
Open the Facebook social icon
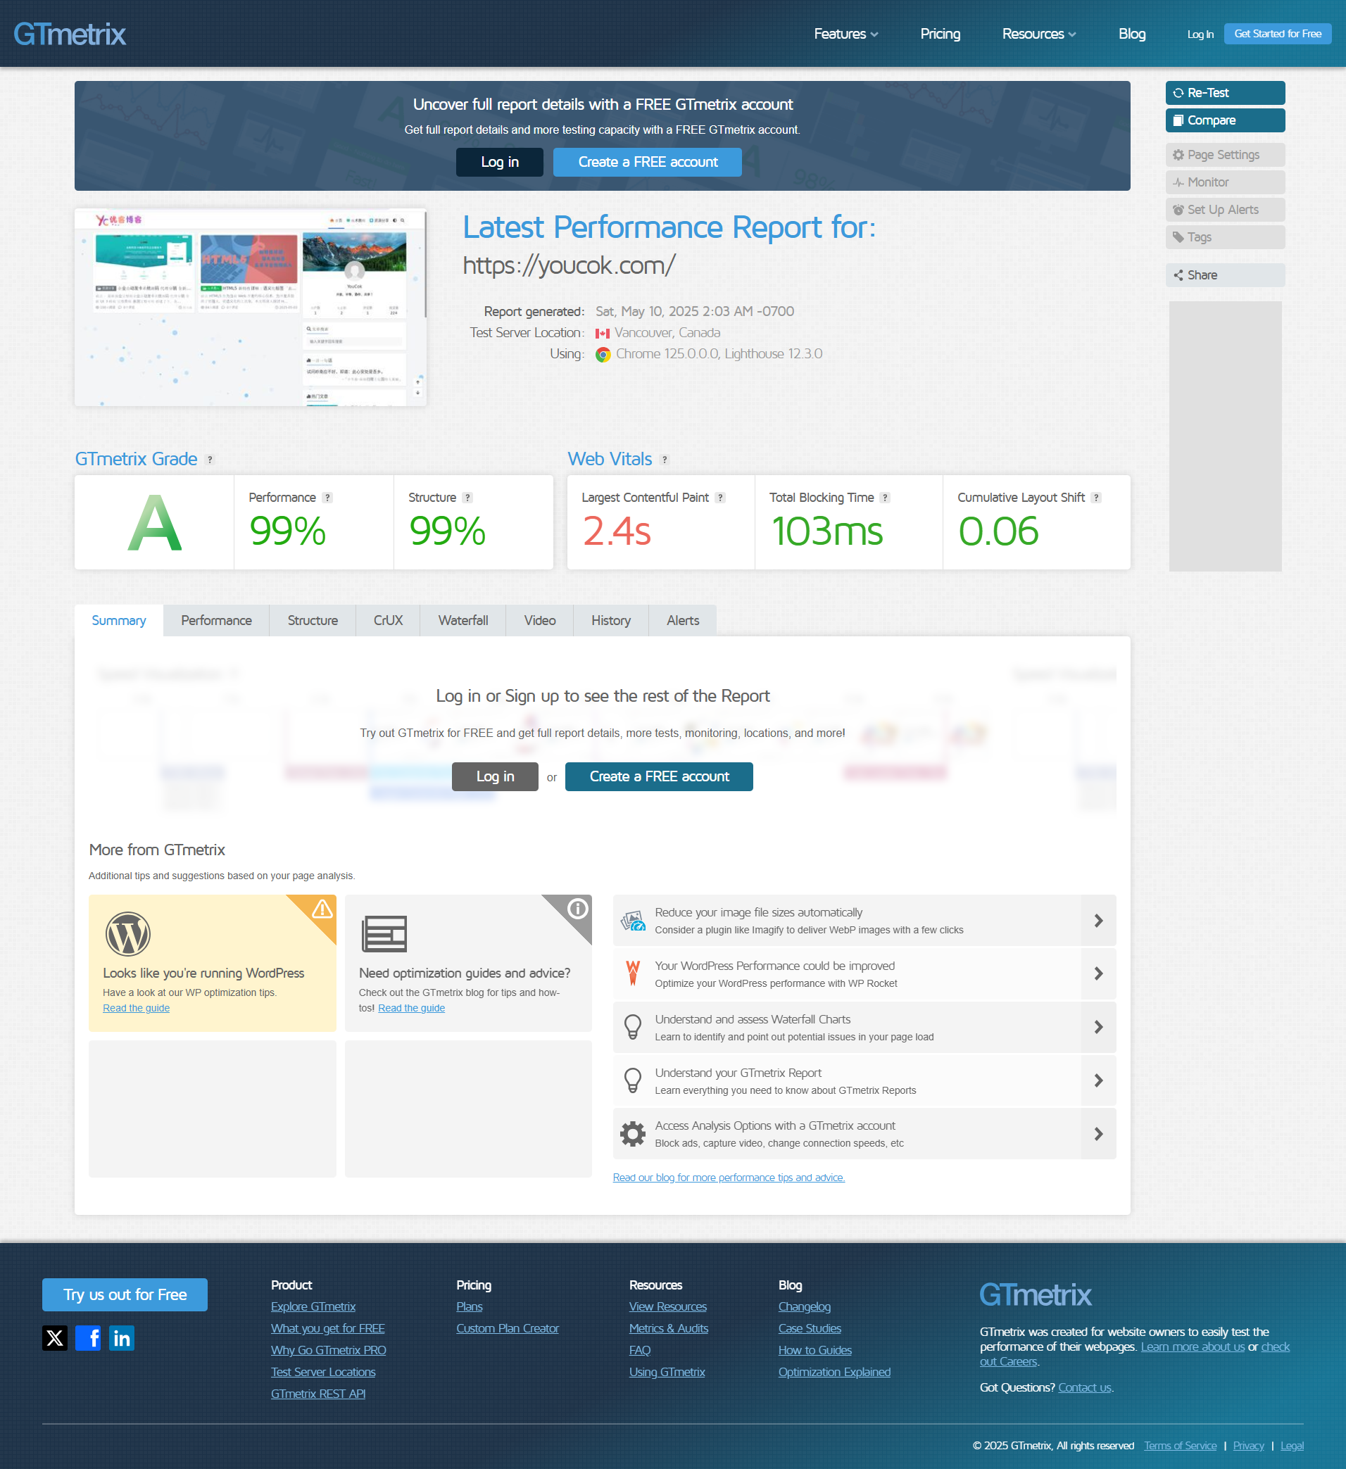88,1338
